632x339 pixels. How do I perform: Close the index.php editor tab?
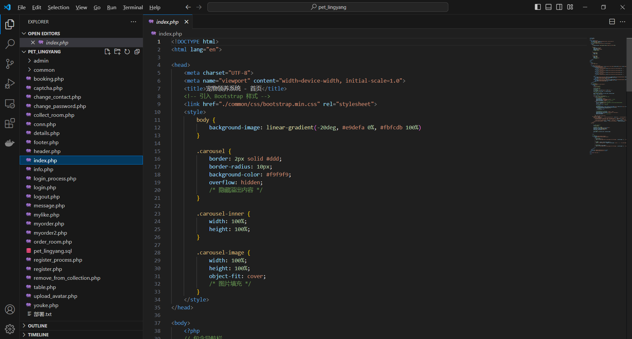coord(186,22)
